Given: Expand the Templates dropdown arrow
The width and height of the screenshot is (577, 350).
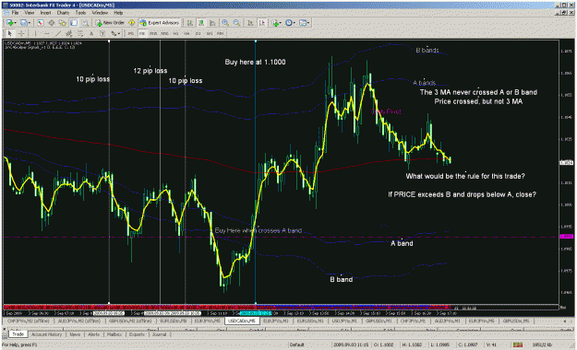Looking at the screenshot, I should [x=308, y=23].
